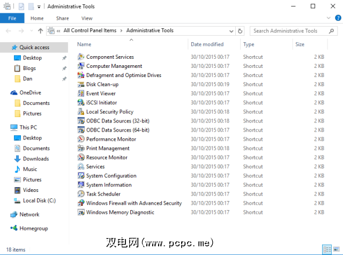Select the Computer Management icon
Image resolution: width=343 pixels, height=255 pixels.
81,66
